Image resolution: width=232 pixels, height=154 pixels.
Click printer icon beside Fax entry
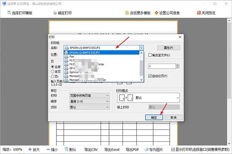tap(67, 56)
